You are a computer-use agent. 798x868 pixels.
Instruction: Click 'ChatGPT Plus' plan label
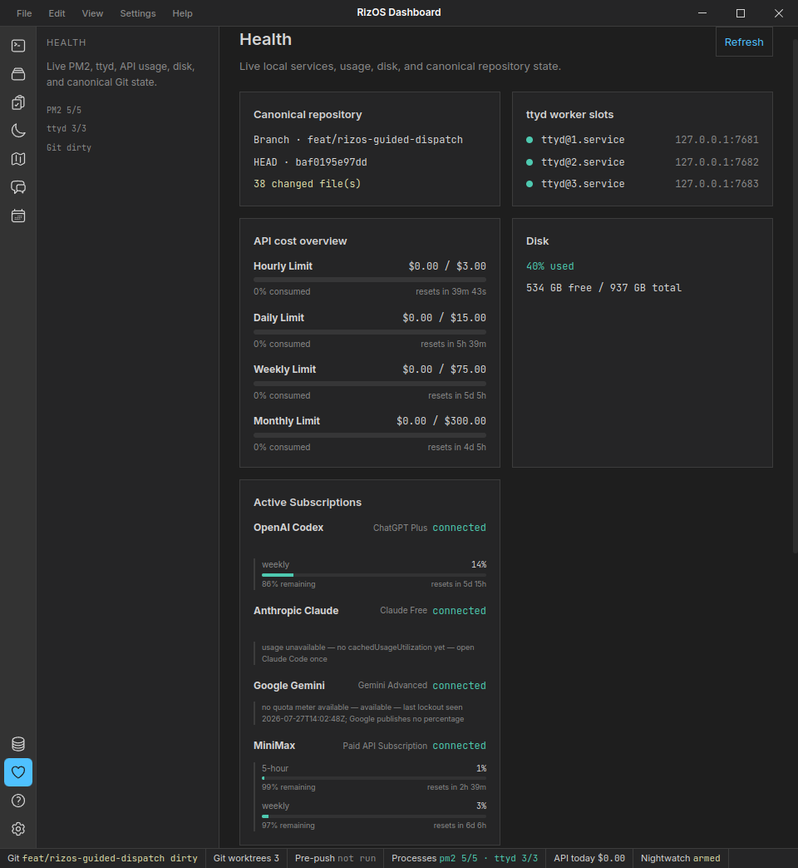(400, 528)
